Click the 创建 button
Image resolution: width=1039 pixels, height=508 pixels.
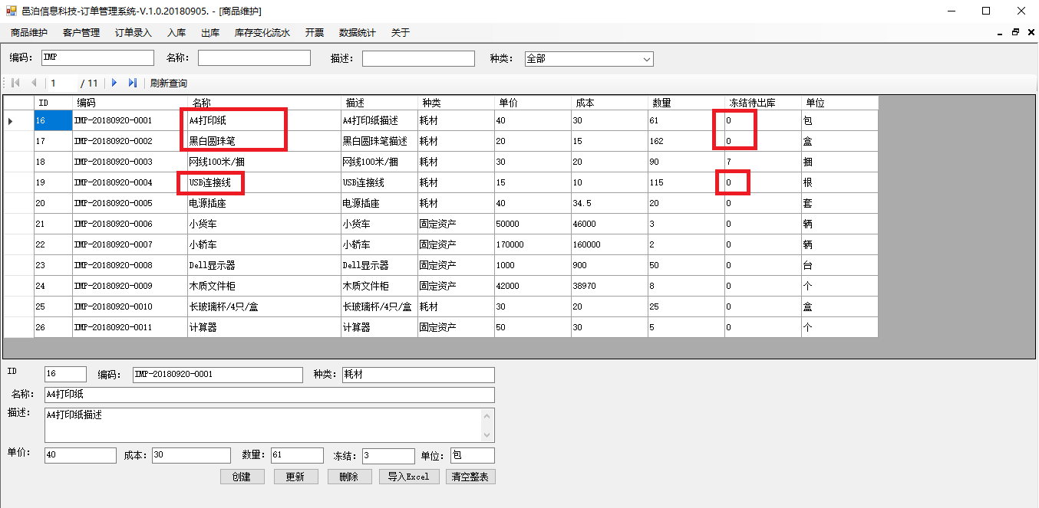pos(242,477)
